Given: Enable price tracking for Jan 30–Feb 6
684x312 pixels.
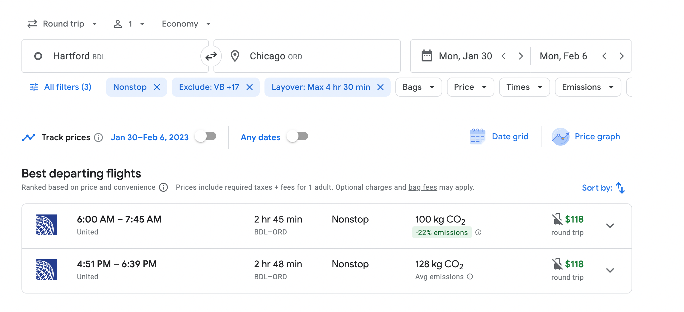Looking at the screenshot, I should (x=206, y=137).
